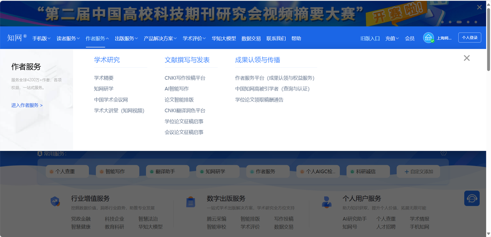Open the 科技企业 link
Viewport: 491px width, 237px height.
115,219
